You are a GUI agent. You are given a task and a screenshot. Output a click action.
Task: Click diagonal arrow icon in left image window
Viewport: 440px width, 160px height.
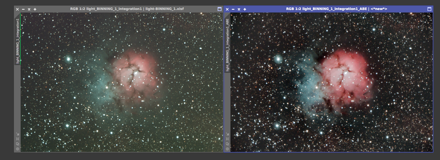(18, 134)
